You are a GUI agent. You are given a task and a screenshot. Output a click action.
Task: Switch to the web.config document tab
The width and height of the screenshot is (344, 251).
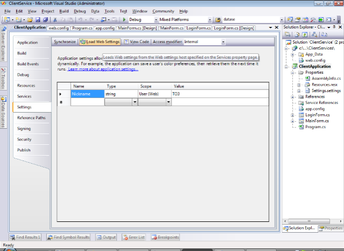click(x=59, y=28)
